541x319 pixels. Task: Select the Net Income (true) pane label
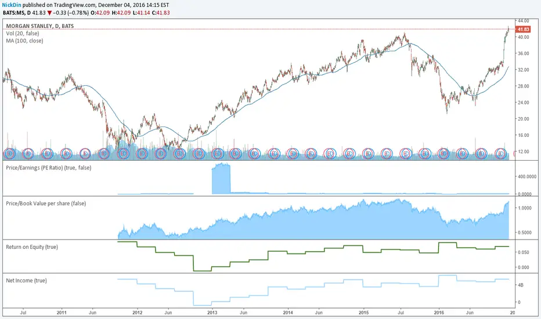pyautogui.click(x=26, y=280)
